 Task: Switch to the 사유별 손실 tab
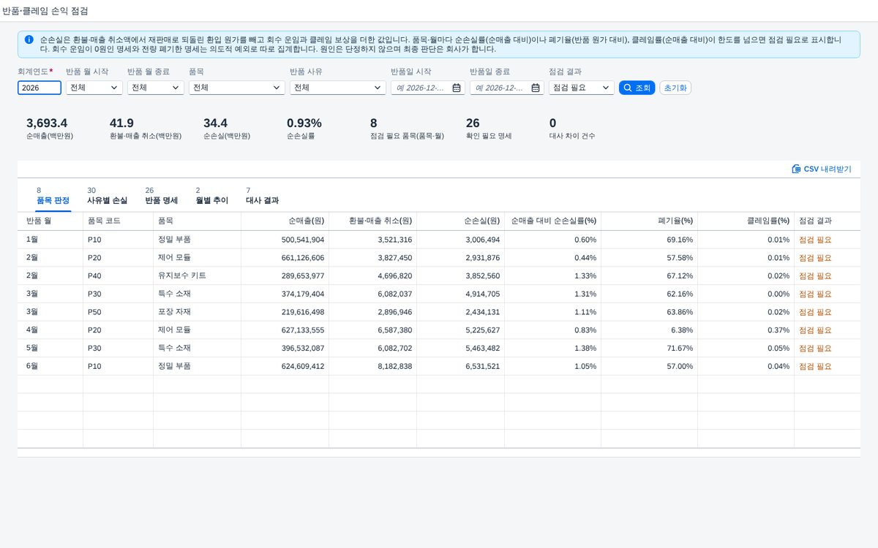click(107, 196)
